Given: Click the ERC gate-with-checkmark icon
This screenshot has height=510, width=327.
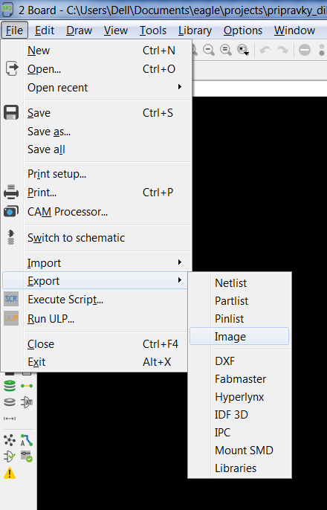Looking at the screenshot, I should point(10,456).
